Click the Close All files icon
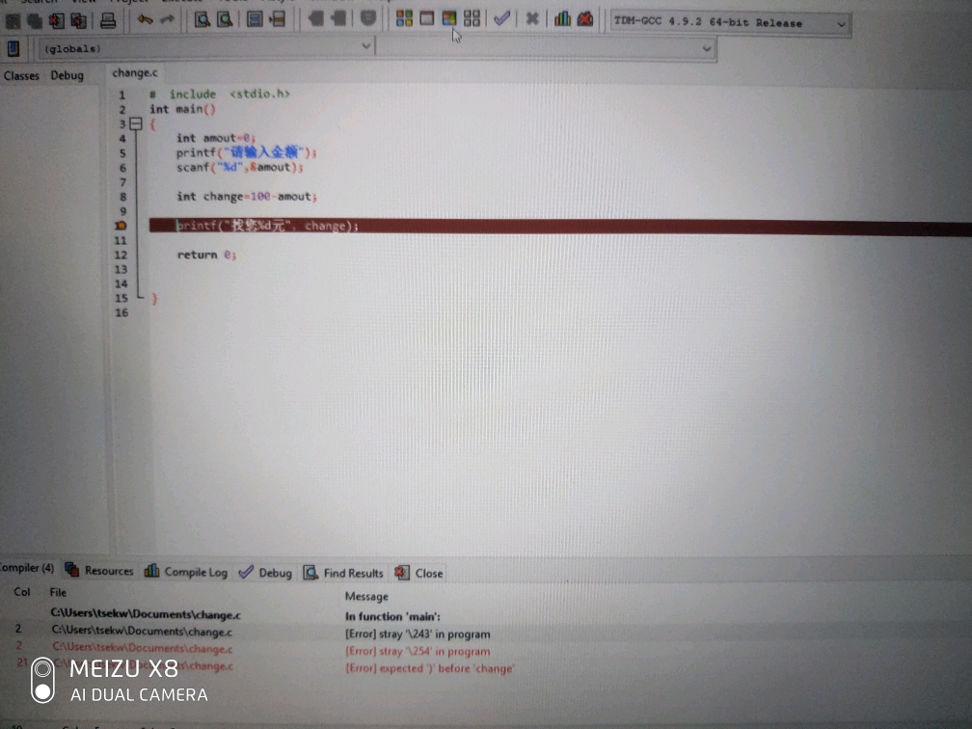The width and height of the screenshot is (972, 729). 79,21
